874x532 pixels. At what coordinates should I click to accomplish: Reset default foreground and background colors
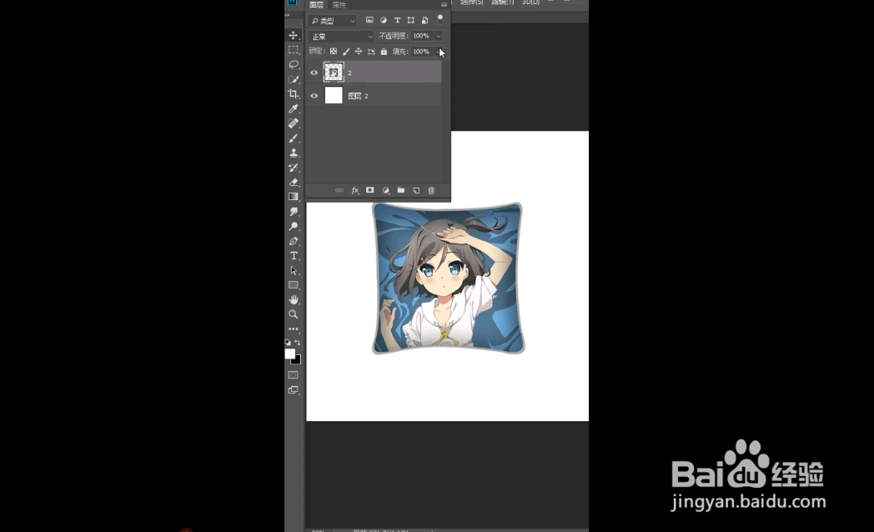point(288,343)
